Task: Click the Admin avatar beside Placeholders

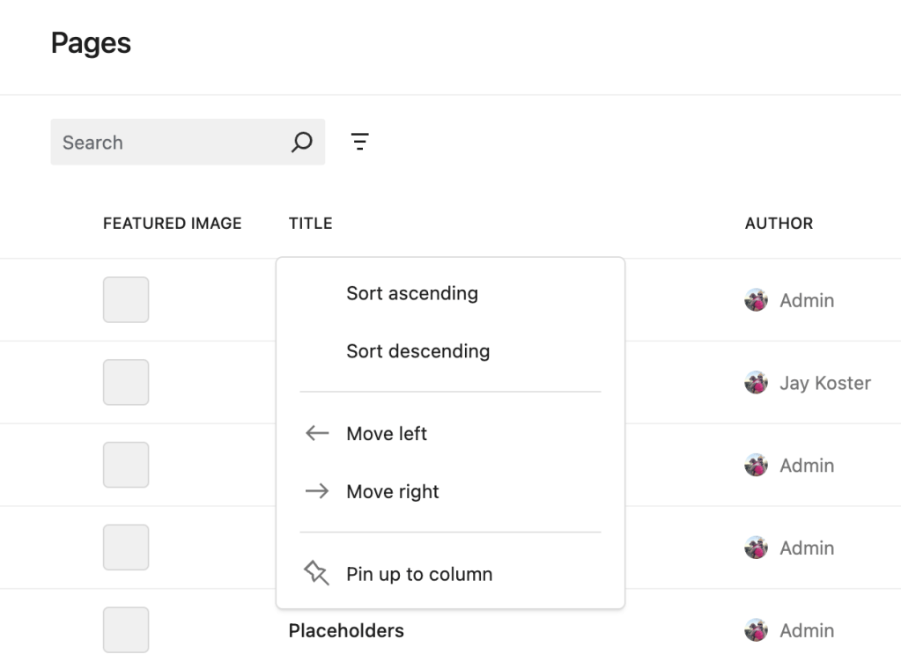Action: pyautogui.click(x=756, y=630)
